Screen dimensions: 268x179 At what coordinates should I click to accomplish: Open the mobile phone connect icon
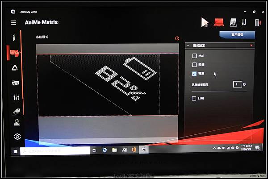pyautogui.click(x=258, y=23)
